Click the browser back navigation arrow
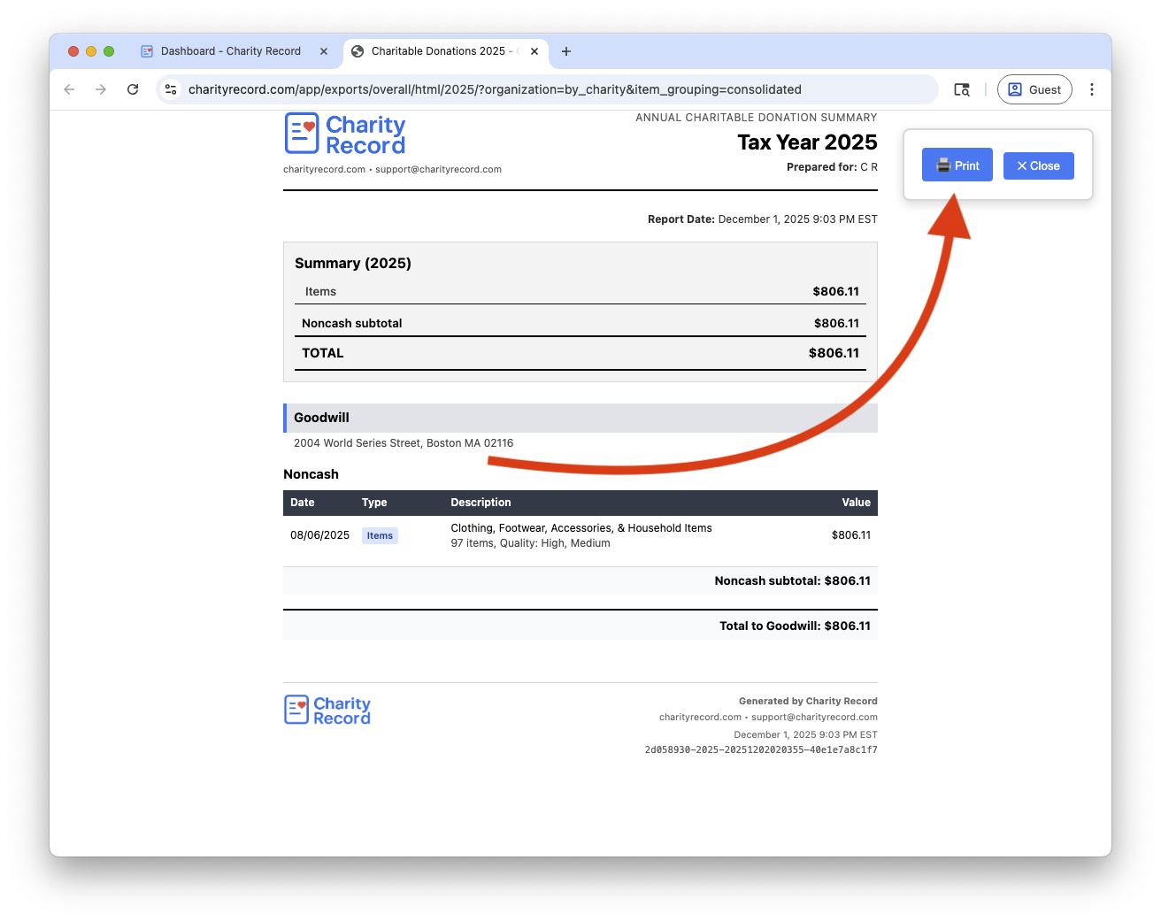Viewport: 1161px width, 922px height. coord(69,89)
